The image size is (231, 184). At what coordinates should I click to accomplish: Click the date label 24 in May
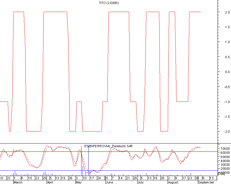tap(99, 178)
